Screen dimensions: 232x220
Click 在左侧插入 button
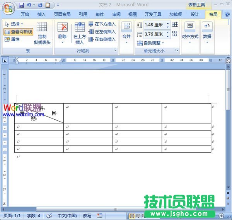point(102,32)
